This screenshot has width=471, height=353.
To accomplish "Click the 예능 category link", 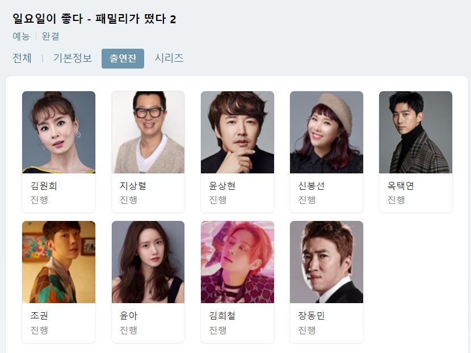I will click(x=21, y=36).
